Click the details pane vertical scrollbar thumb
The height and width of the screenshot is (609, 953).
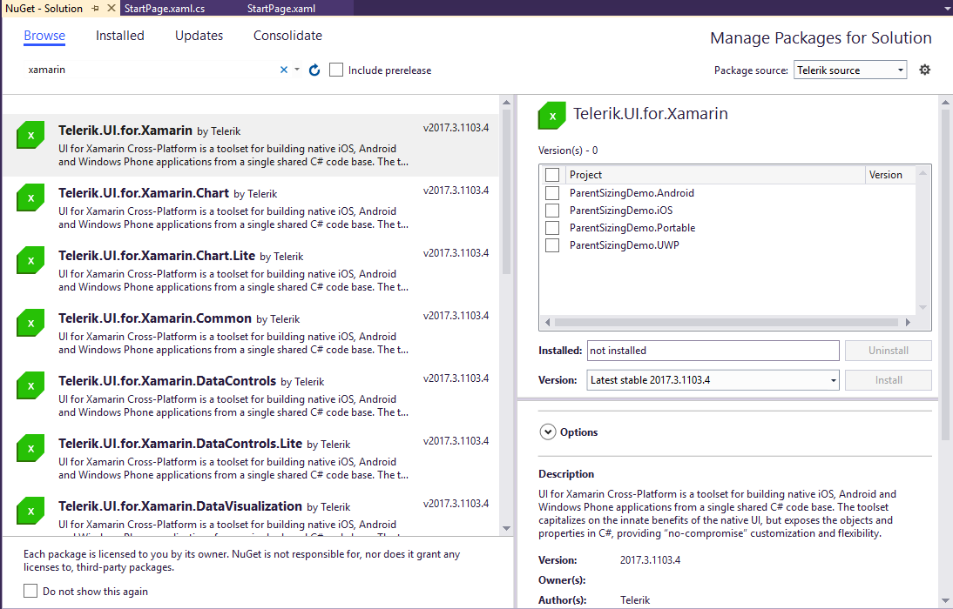[x=945, y=274]
